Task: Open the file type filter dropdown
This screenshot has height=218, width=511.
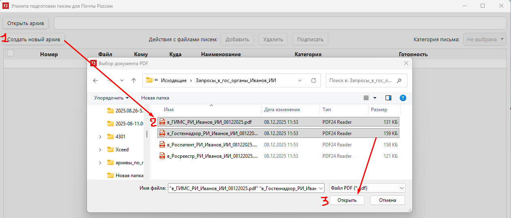Action: point(367,188)
